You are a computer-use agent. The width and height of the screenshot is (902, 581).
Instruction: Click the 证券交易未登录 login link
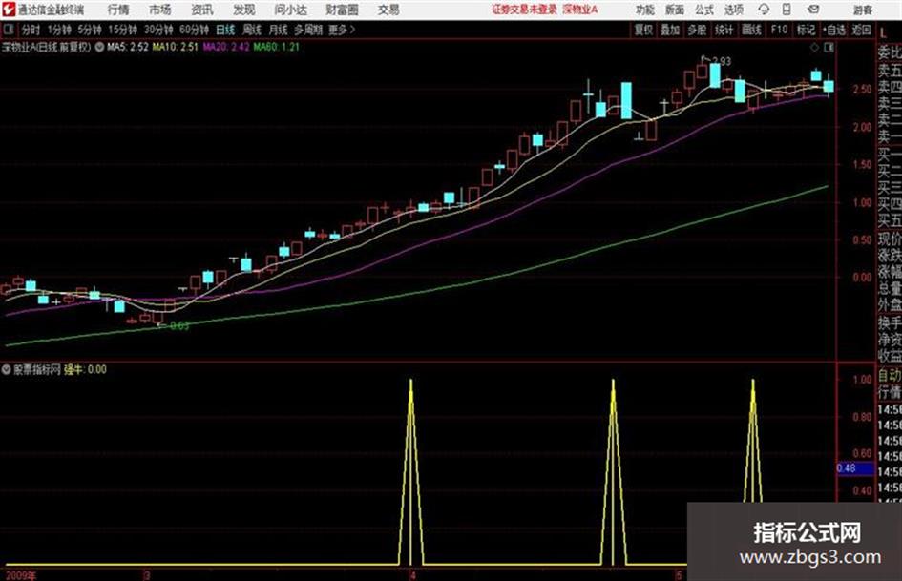pos(524,10)
